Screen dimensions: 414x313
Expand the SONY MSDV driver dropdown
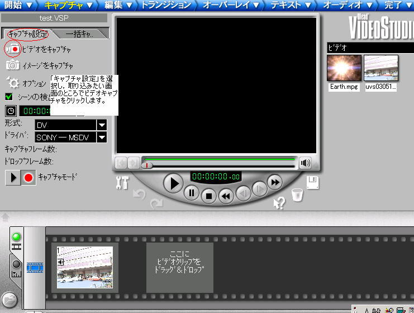(102, 137)
